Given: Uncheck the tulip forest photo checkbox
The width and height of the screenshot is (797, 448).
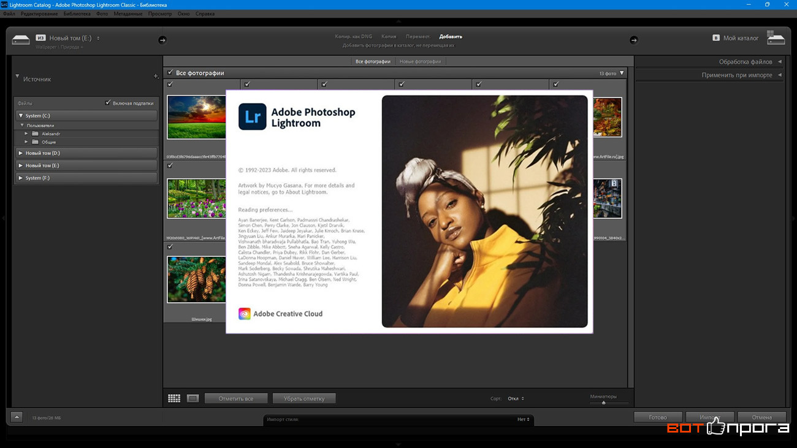Looking at the screenshot, I should coord(170,165).
